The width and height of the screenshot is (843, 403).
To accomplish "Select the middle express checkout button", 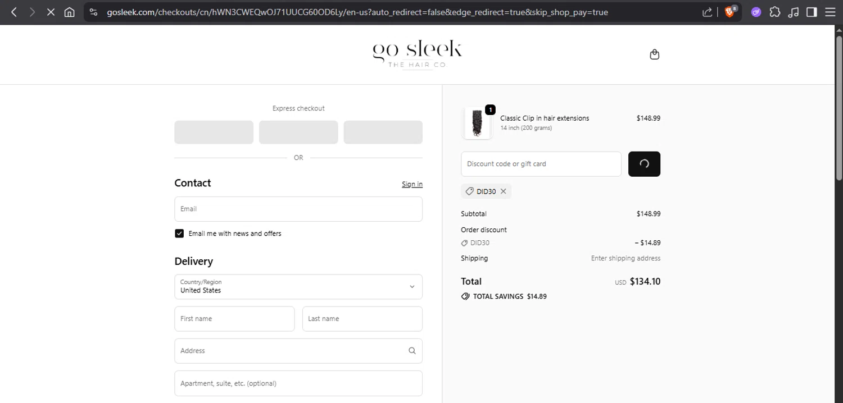I will 298,132.
